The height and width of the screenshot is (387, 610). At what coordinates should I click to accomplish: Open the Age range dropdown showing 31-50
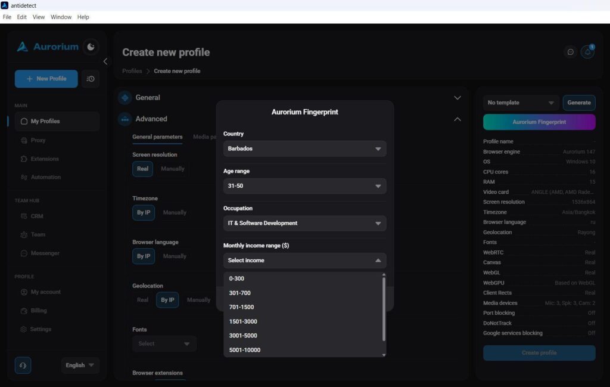pyautogui.click(x=304, y=186)
